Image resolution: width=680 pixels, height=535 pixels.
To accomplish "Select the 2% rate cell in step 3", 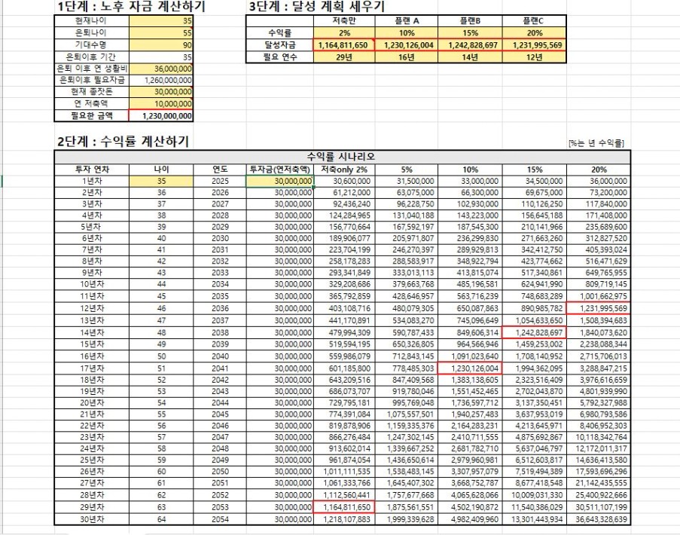I will pyautogui.click(x=344, y=33).
